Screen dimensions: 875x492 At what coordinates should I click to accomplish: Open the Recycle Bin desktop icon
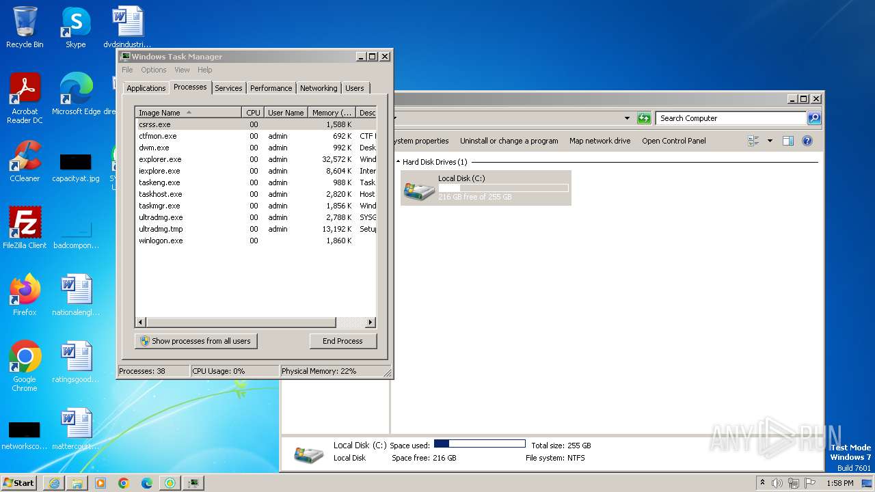click(x=25, y=27)
